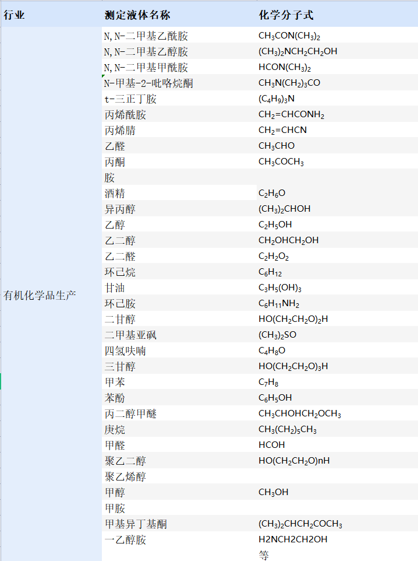Click the H2NCH2CH2OH formula cell
Viewport: 418px width, 561px height.
(x=336, y=540)
